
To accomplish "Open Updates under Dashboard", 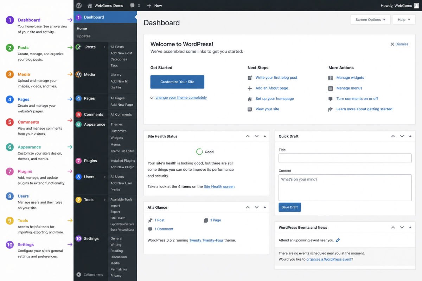I will 84,36.
